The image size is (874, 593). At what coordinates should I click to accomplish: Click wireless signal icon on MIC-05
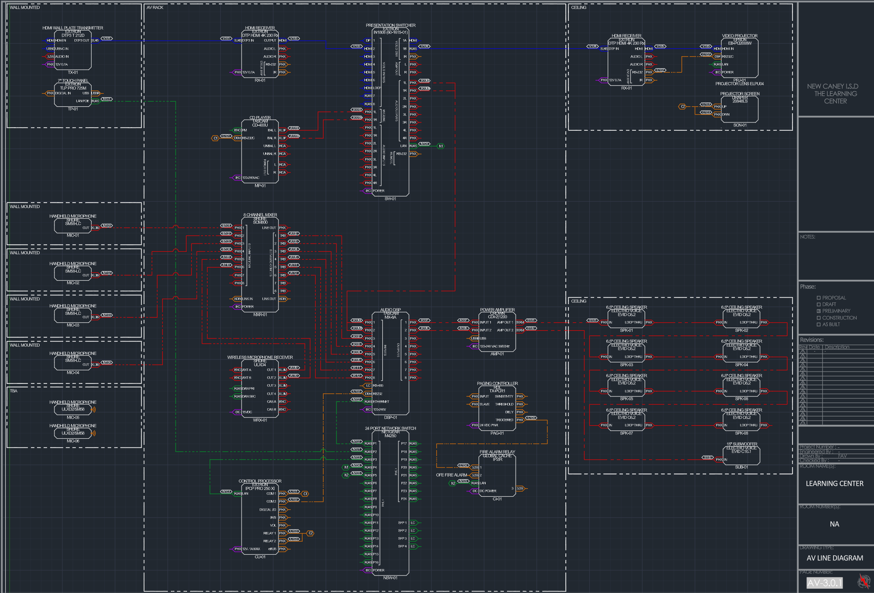pos(93,410)
